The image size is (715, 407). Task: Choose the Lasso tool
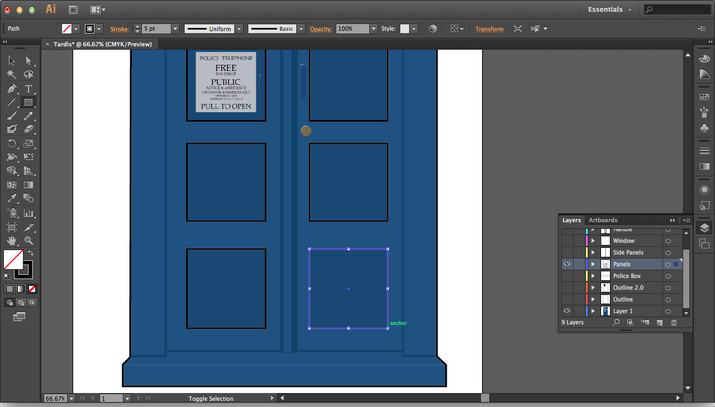[x=28, y=74]
